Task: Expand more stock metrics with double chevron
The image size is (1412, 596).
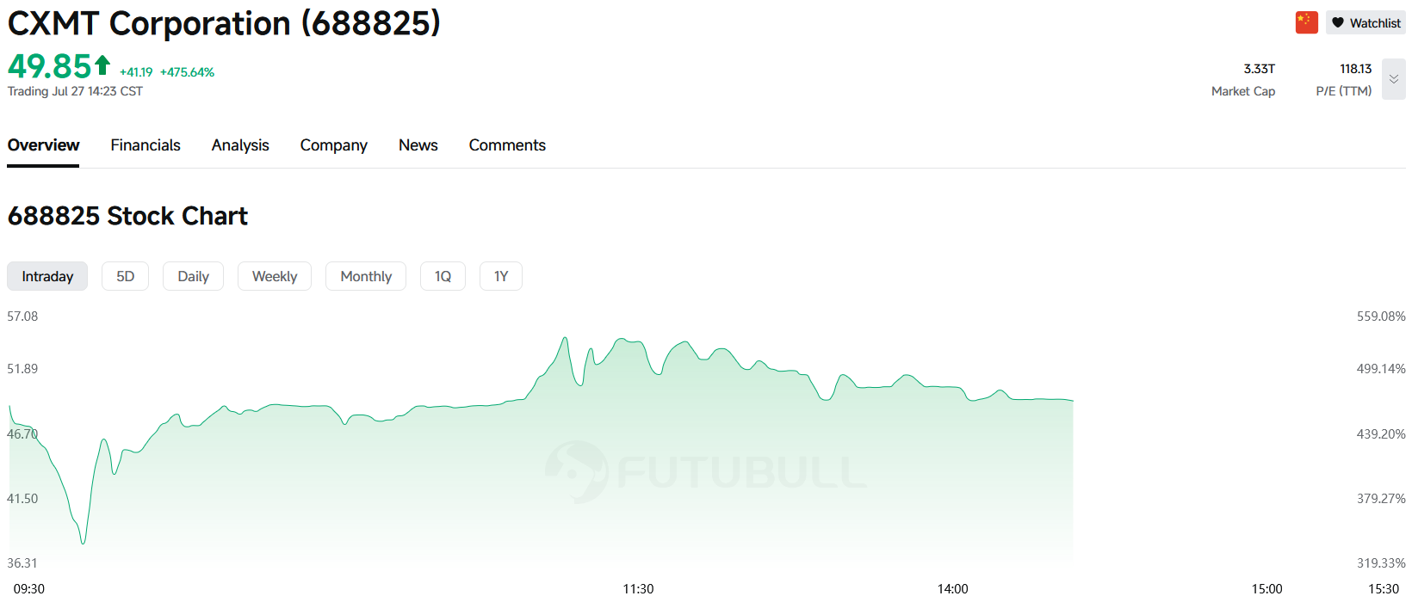Action: click(1393, 79)
